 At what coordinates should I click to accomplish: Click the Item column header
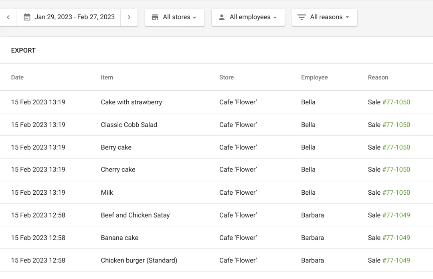[x=107, y=77]
